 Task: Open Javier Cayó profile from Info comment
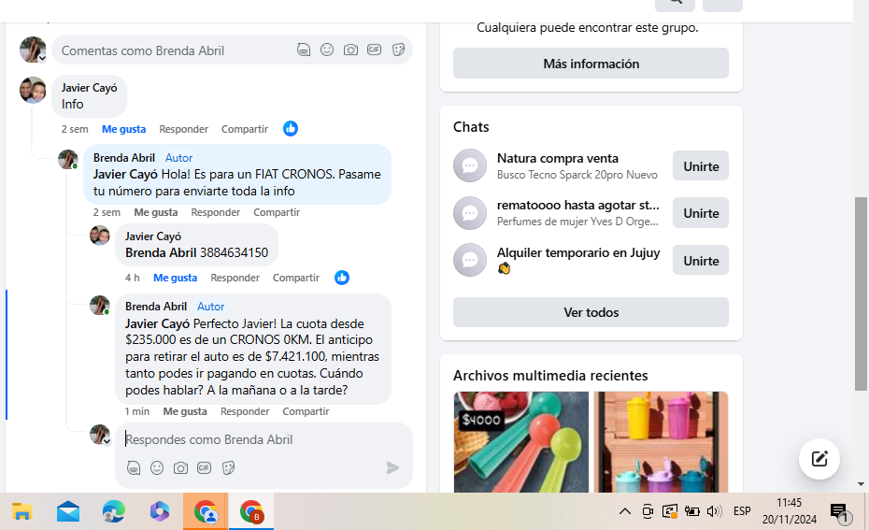89,88
